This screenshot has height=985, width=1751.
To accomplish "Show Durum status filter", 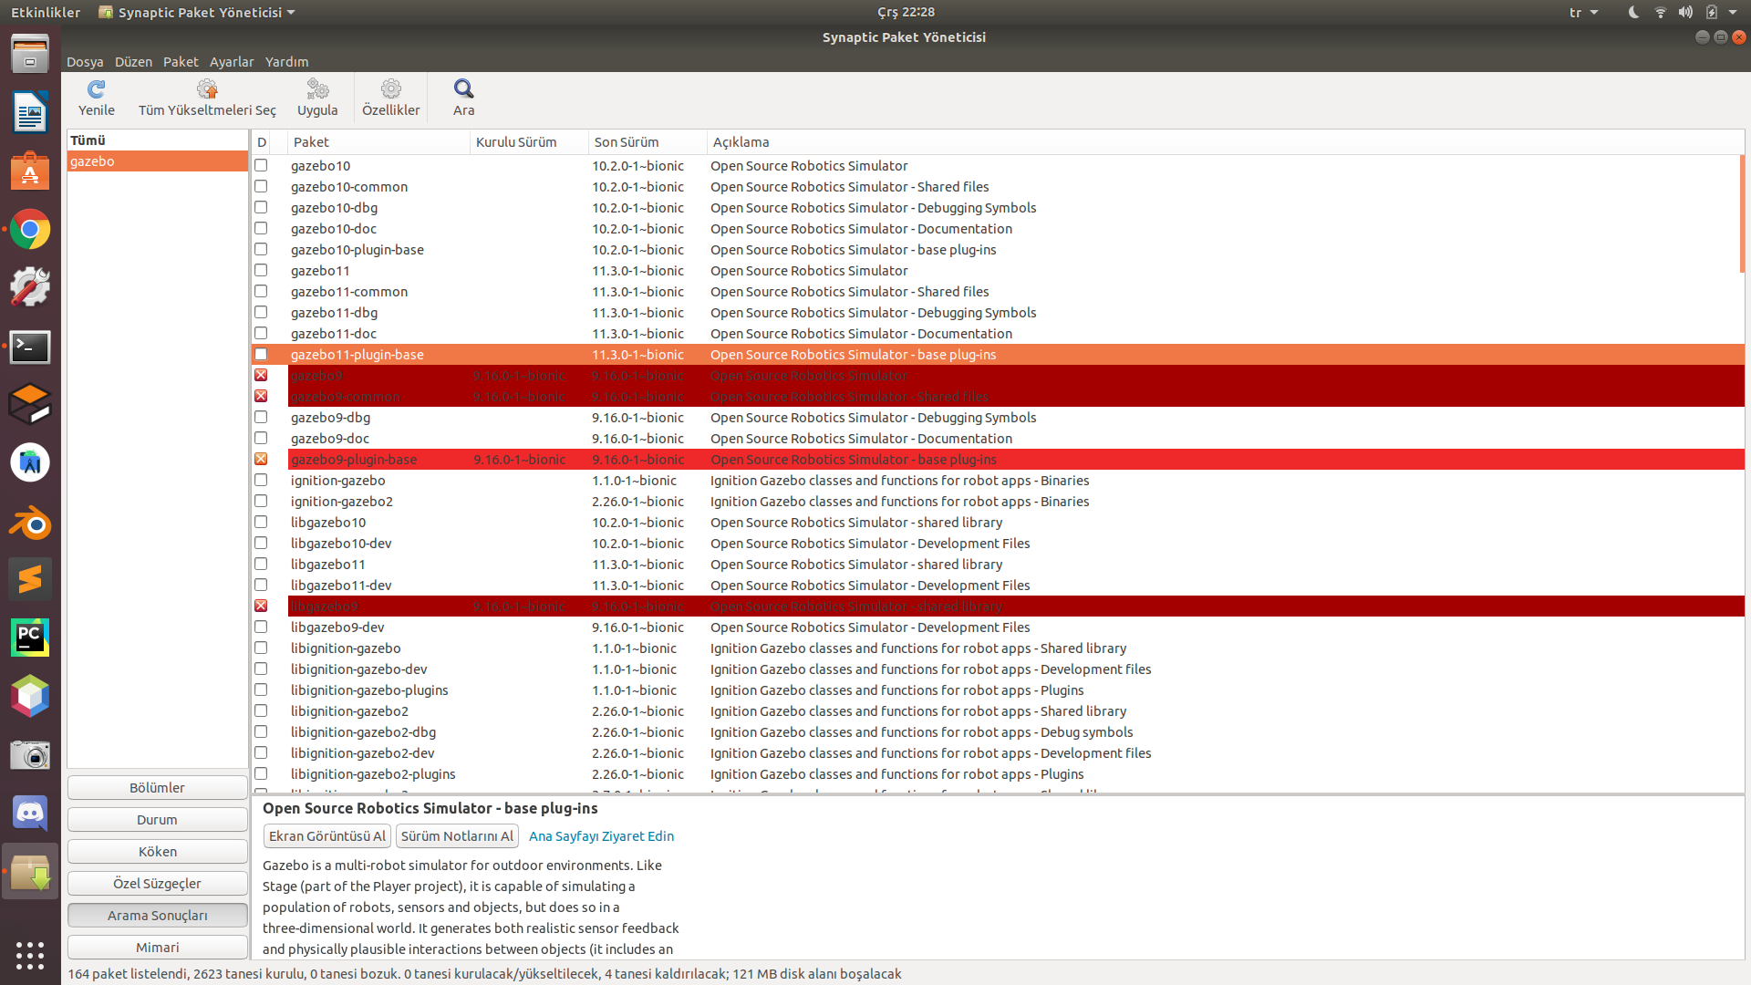I will (157, 819).
